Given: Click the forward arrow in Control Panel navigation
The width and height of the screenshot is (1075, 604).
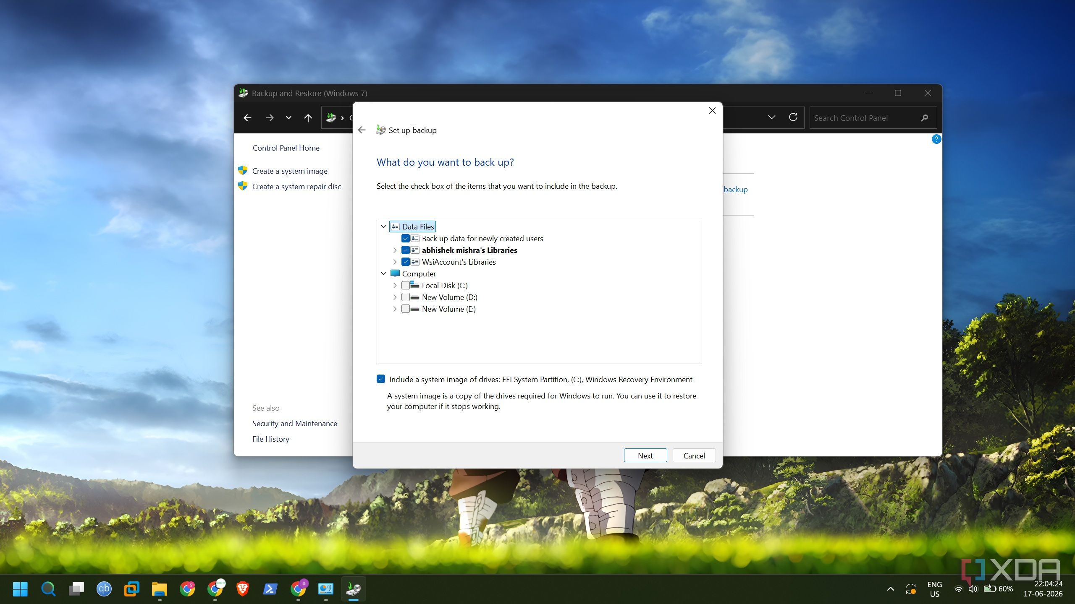Looking at the screenshot, I should pyautogui.click(x=270, y=118).
